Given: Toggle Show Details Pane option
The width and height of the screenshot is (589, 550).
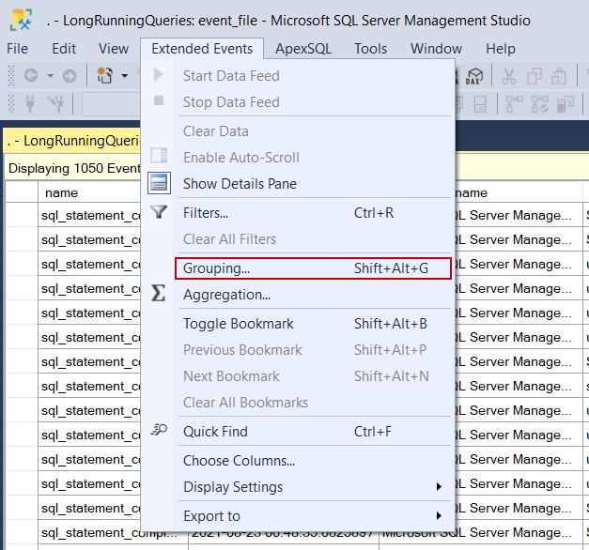Looking at the screenshot, I should 240,184.
